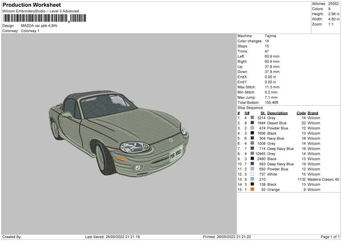Viewport: 342px width, 241px height.
Task: Select design name 'MAZDA car pbb 4,8IN'
Action: 39,26
